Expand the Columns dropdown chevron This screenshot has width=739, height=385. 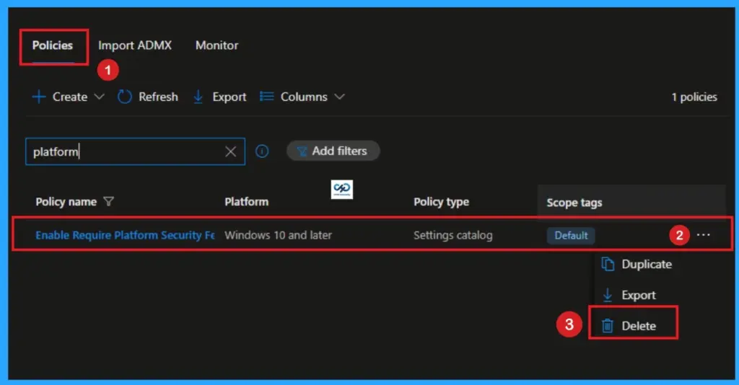pyautogui.click(x=339, y=97)
